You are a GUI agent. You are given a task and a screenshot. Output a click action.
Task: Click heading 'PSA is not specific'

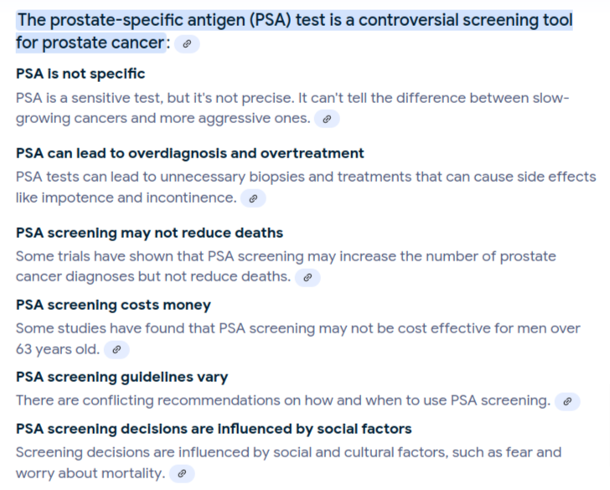click(x=80, y=74)
